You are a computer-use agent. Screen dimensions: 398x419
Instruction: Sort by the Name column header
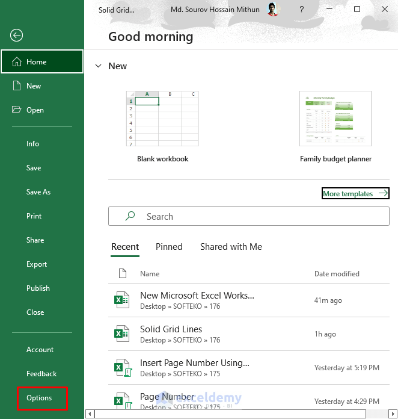point(150,274)
